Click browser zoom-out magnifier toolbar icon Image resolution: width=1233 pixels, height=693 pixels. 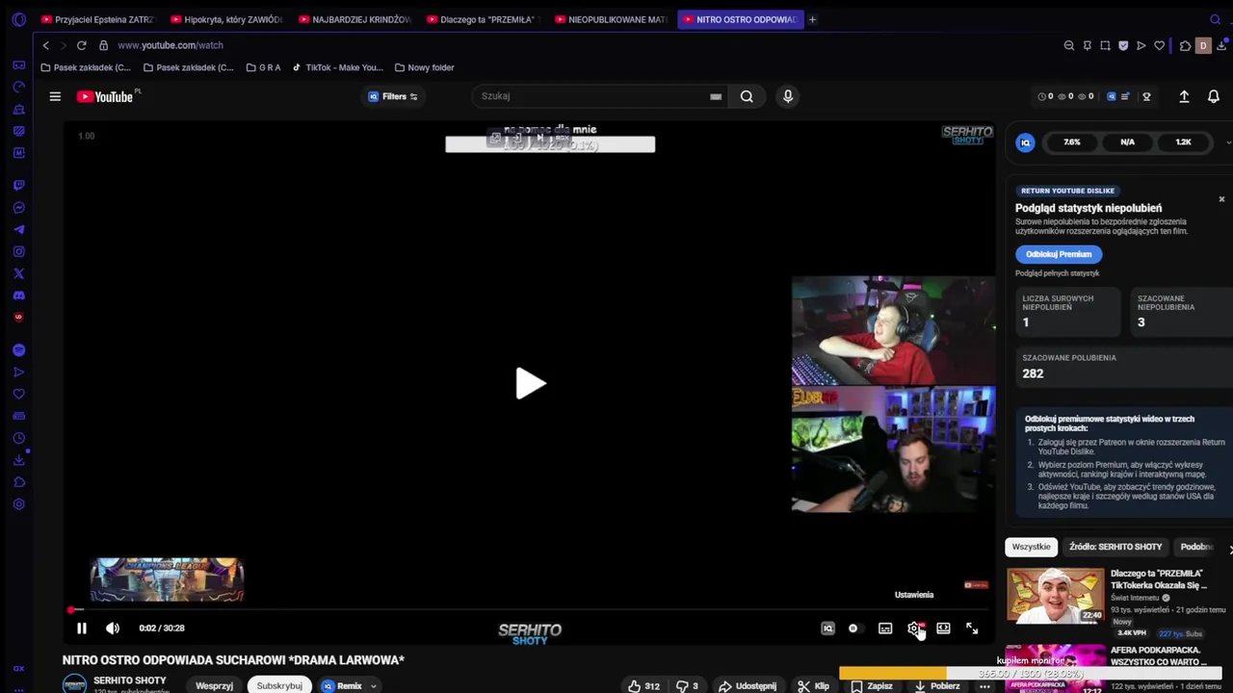[1069, 45]
